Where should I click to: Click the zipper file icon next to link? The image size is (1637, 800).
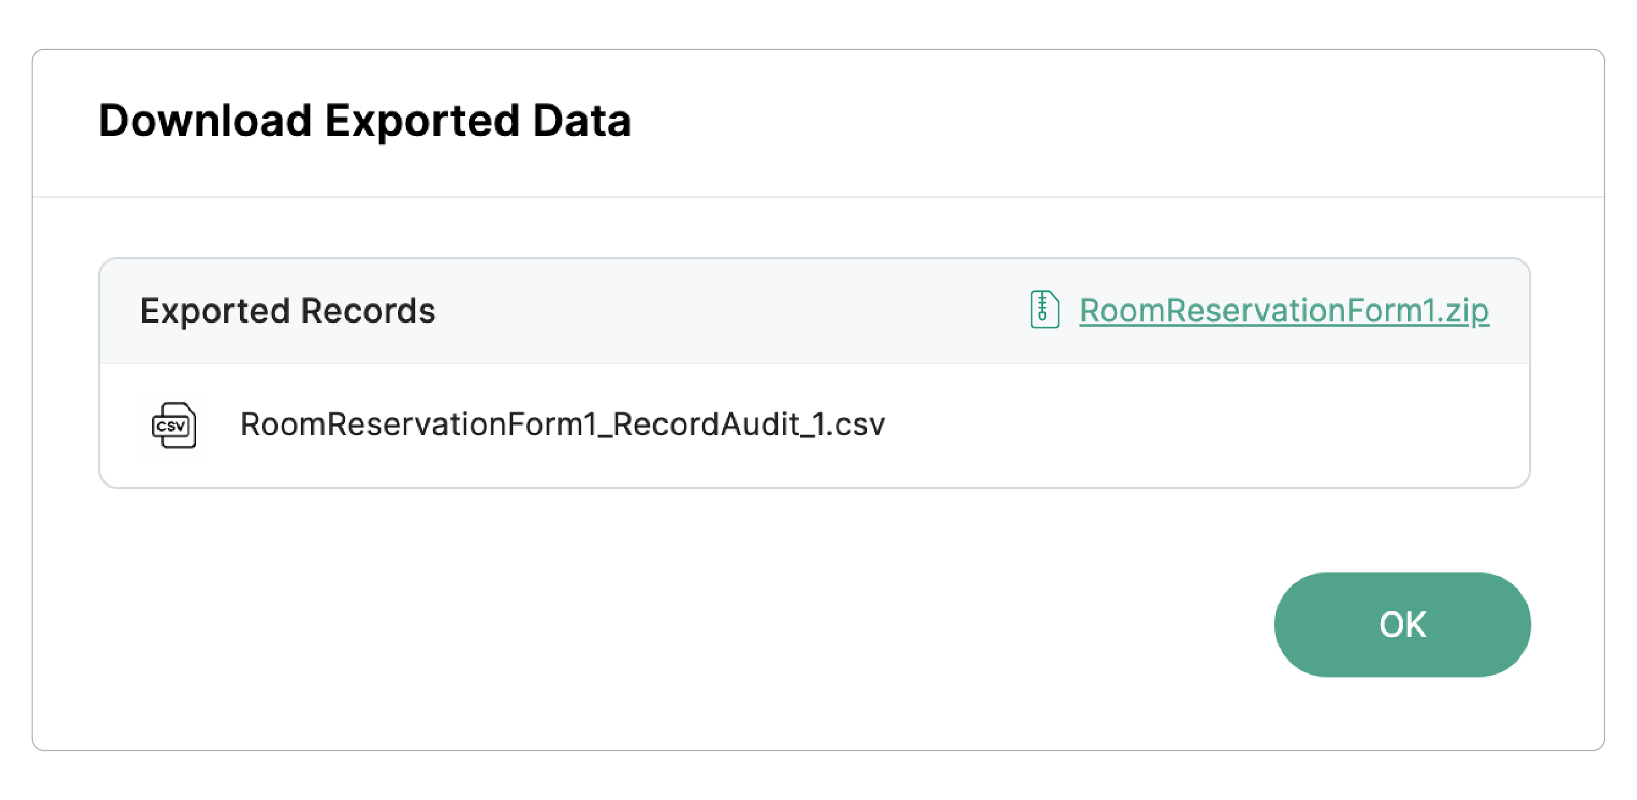click(x=1044, y=310)
